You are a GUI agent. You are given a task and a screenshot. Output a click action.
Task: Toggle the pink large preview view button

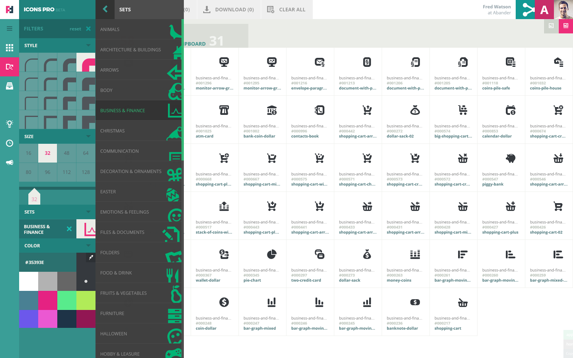[566, 26]
